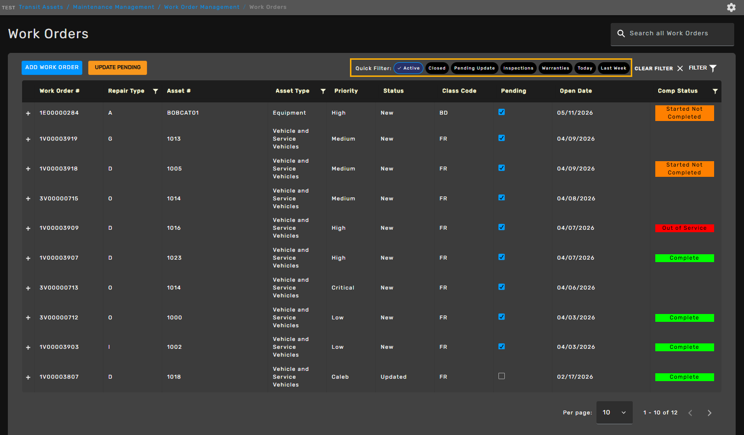Filter the Comp Status column

(x=715, y=91)
